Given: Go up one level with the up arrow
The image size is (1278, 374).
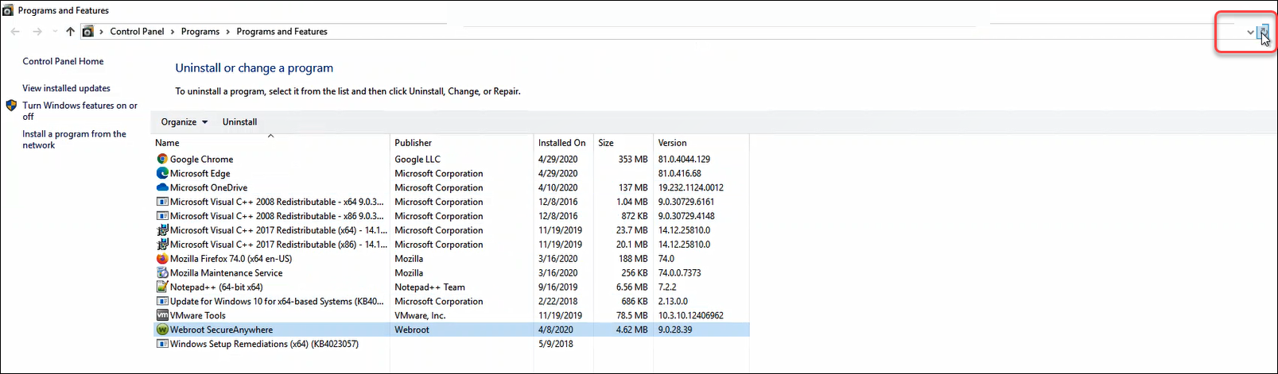Looking at the screenshot, I should point(70,32).
